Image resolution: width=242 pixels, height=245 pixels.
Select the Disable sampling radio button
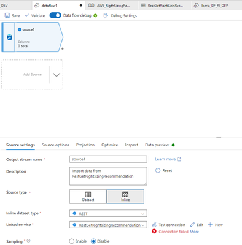point(93,241)
